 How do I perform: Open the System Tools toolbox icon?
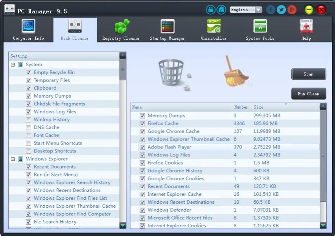click(x=260, y=26)
